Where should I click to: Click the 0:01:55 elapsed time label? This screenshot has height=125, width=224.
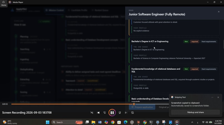pyautogui.click(x=5, y=104)
